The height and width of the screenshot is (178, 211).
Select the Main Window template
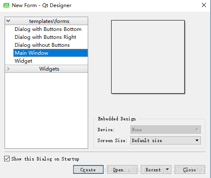pos(51,53)
